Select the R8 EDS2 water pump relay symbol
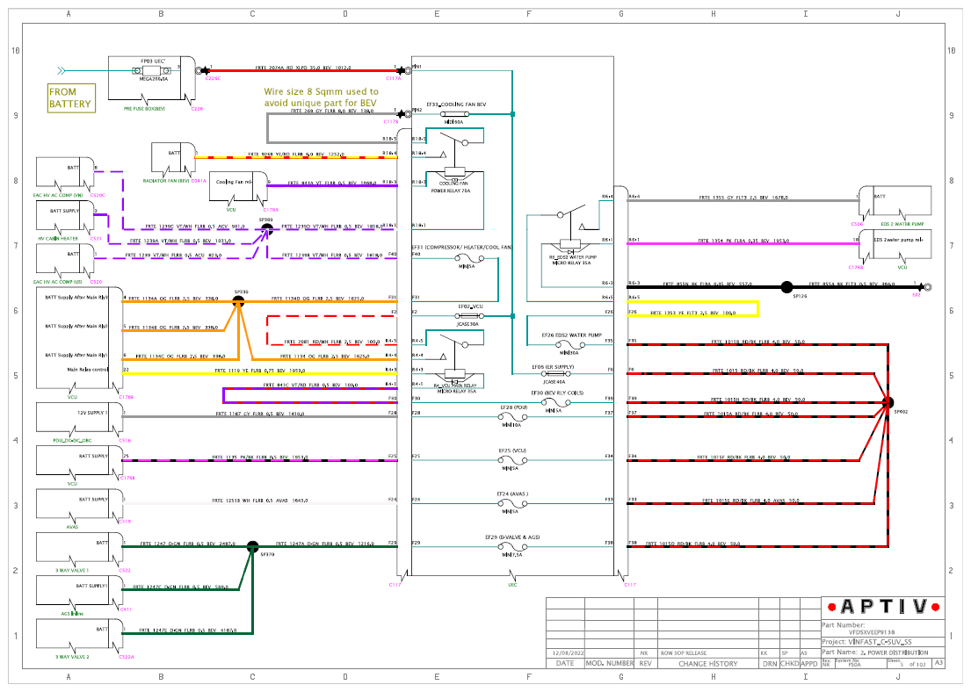 coord(569,244)
